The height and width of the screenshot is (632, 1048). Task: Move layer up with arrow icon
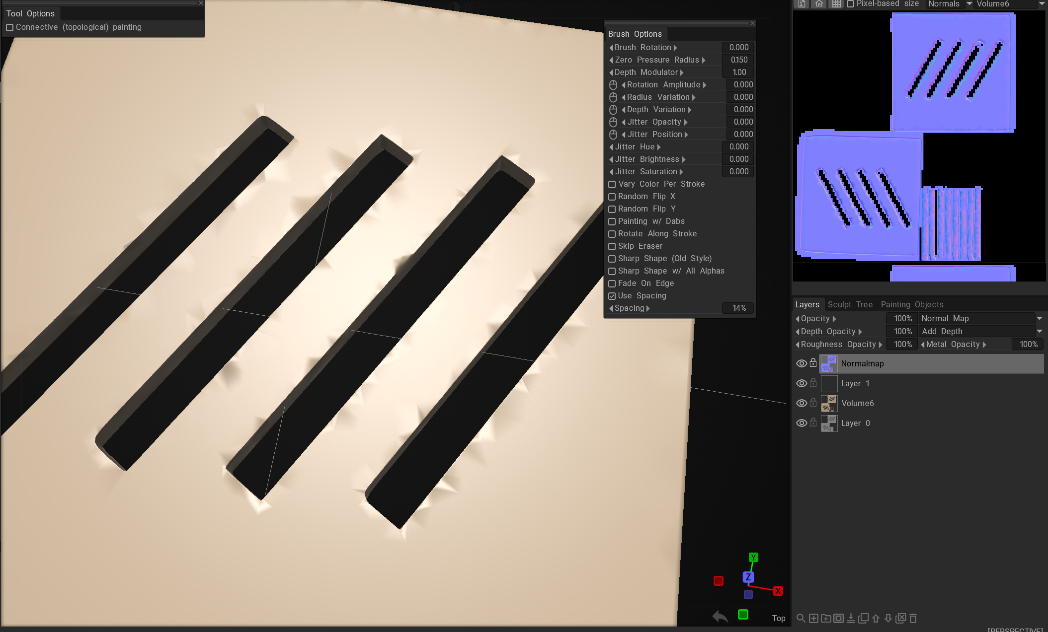click(876, 618)
